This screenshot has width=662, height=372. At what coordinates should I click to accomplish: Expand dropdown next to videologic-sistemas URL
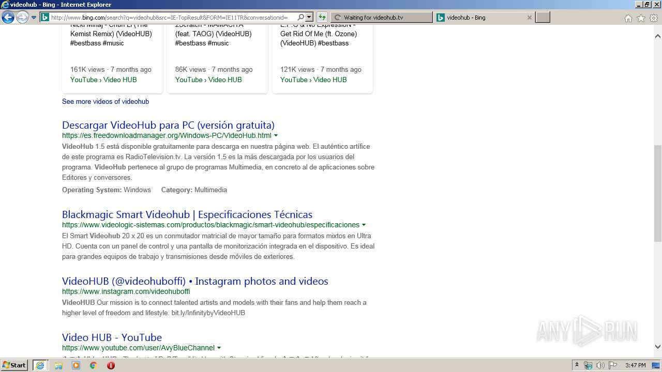click(x=364, y=225)
